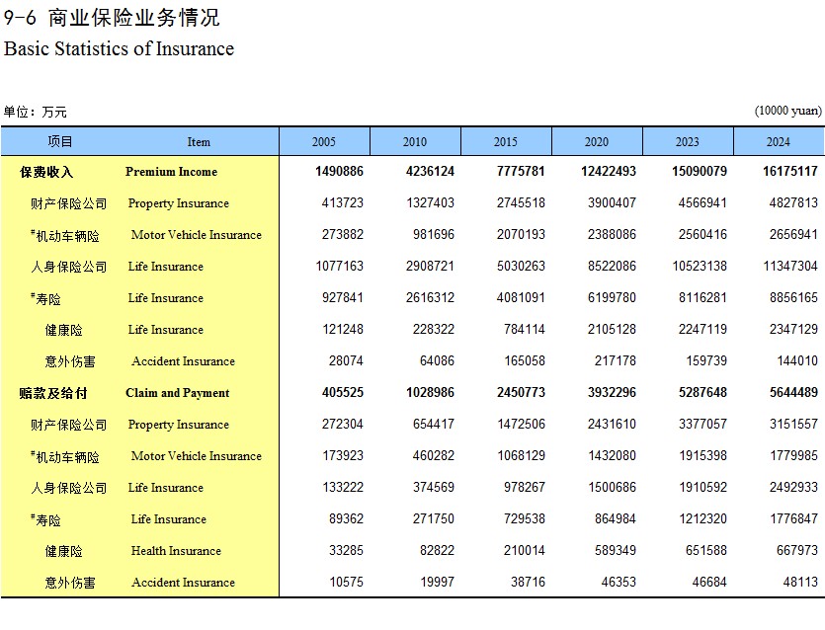Select the Claim and Payment row label
The image size is (825, 630).
click(x=177, y=393)
